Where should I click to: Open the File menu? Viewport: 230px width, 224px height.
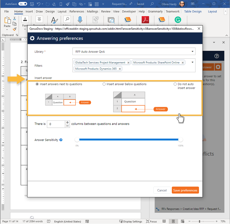pyautogui.click(x=7, y=11)
